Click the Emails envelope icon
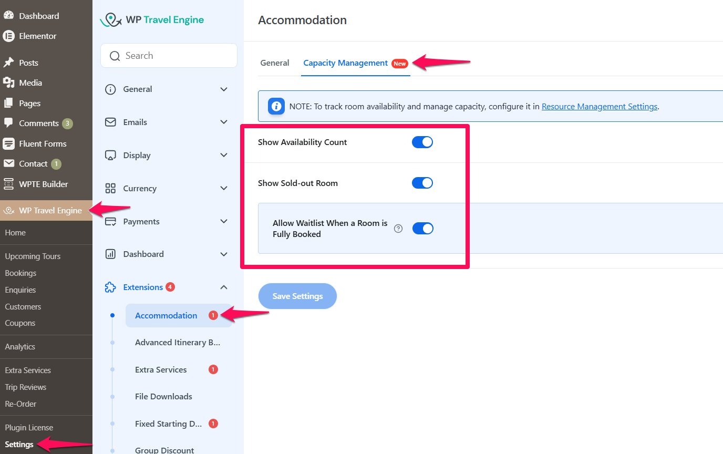Screen dimensions: 723x454 pyautogui.click(x=110, y=122)
